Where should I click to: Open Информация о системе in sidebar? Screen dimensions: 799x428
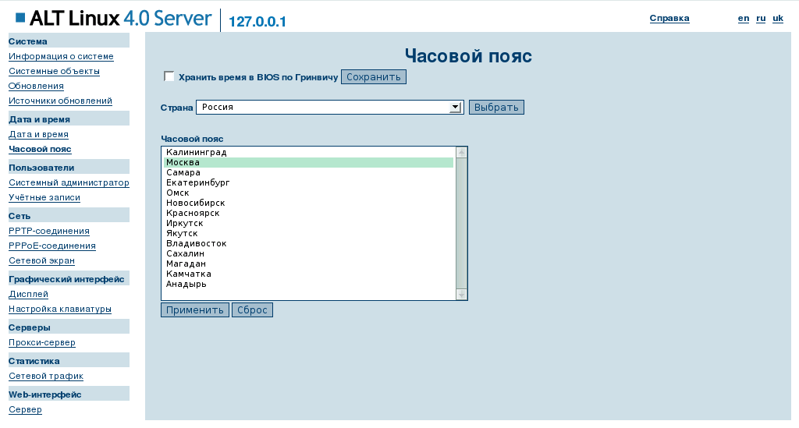click(x=61, y=56)
